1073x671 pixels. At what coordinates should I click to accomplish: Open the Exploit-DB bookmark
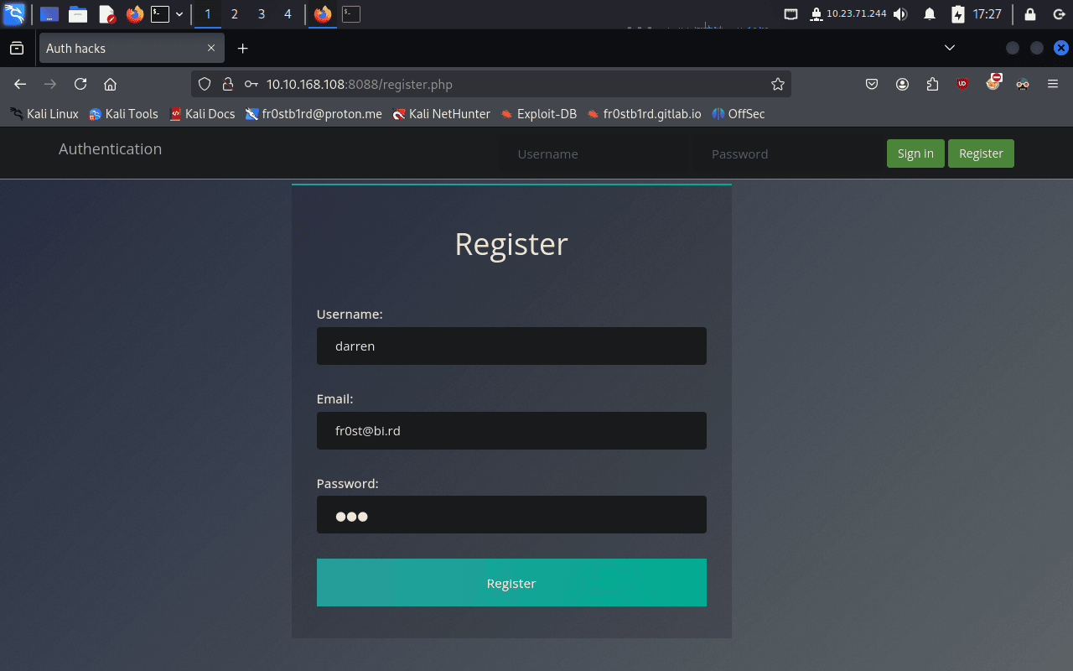click(x=538, y=114)
